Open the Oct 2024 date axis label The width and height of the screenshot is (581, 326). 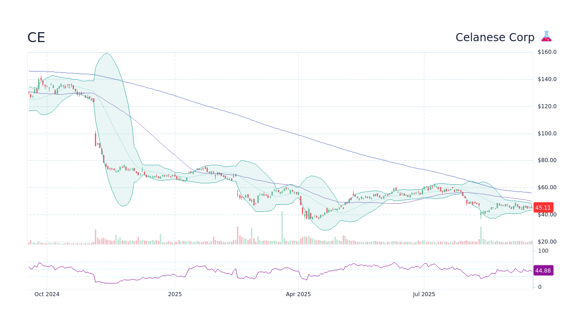(46, 294)
